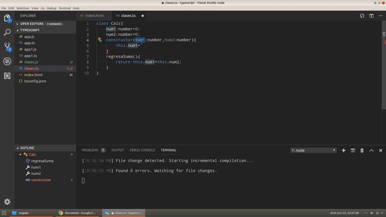Switch to the angular file manager window
Screen dimensions: 386x217
point(31,213)
